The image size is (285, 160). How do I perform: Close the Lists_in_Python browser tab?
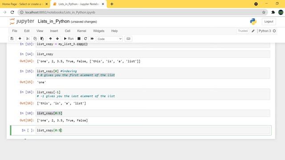pos(103,4)
